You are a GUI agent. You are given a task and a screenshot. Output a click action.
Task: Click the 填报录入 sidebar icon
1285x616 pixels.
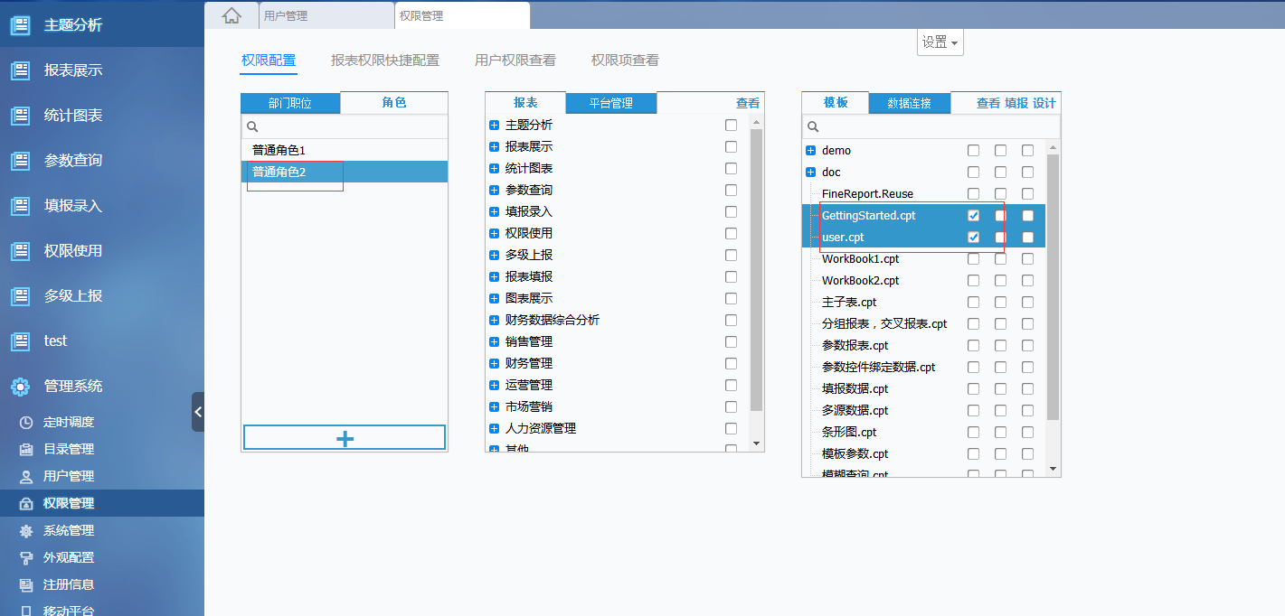pyautogui.click(x=20, y=206)
